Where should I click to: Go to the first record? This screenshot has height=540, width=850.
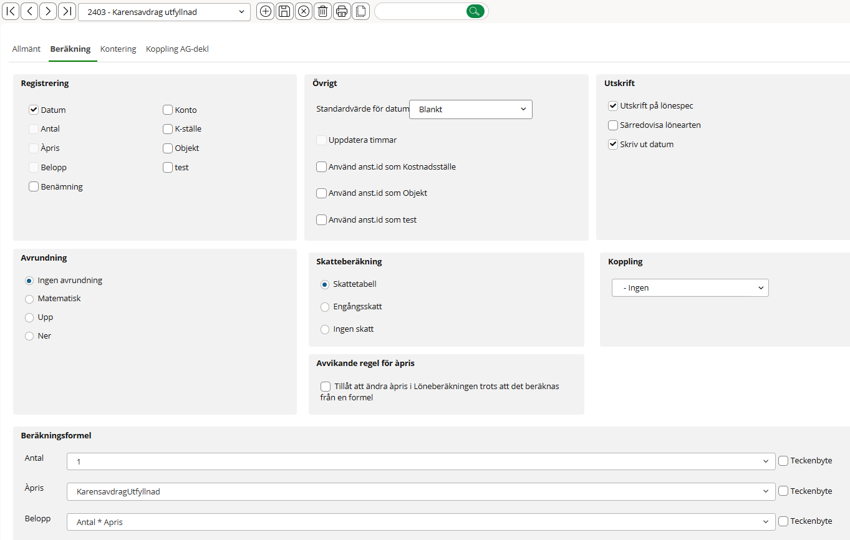(11, 11)
